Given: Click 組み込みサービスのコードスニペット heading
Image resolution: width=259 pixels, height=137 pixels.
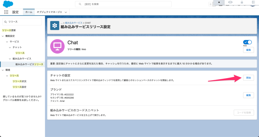Looking at the screenshot, I should pos(75,110).
